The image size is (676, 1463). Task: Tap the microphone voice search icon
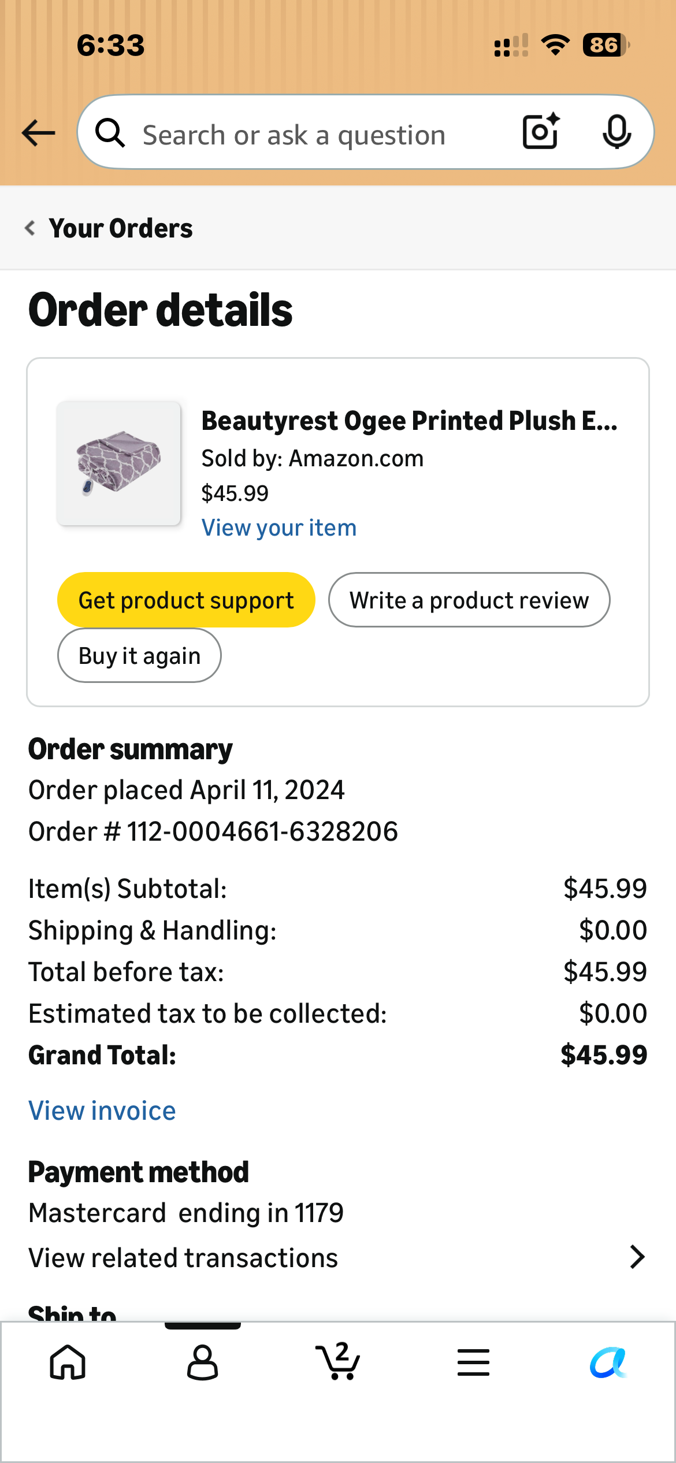tap(616, 132)
